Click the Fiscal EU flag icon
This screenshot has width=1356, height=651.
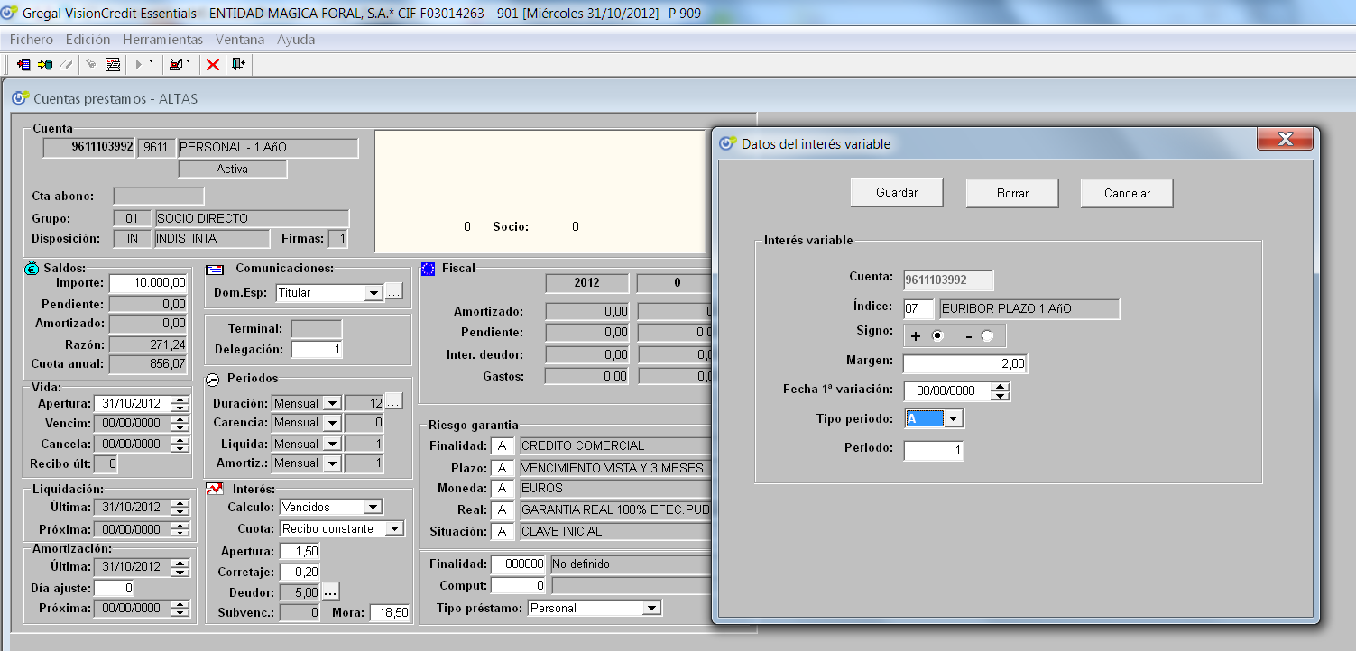point(429,269)
